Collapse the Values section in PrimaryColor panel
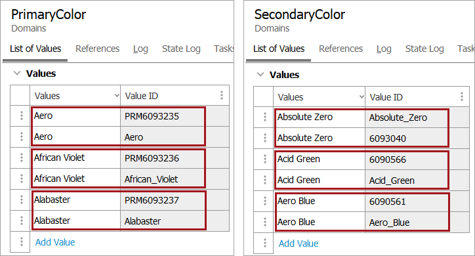Image resolution: width=475 pixels, height=256 pixels. coord(17,73)
